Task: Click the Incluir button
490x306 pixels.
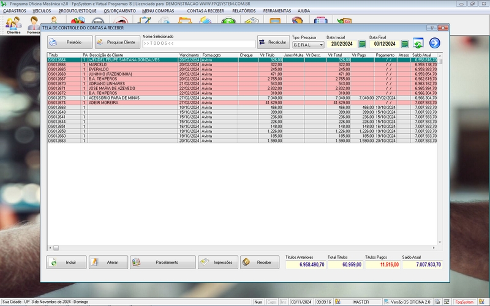Action: (x=66, y=262)
